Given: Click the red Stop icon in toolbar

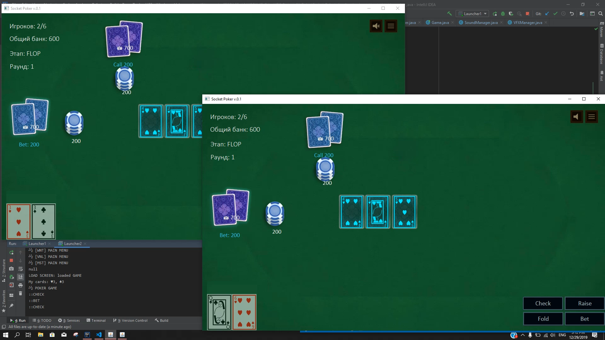Looking at the screenshot, I should point(527,14).
